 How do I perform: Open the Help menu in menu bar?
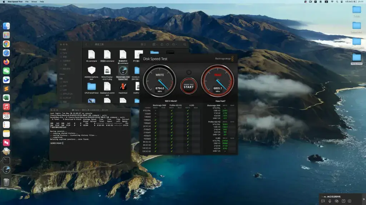pyautogui.click(x=42, y=2)
